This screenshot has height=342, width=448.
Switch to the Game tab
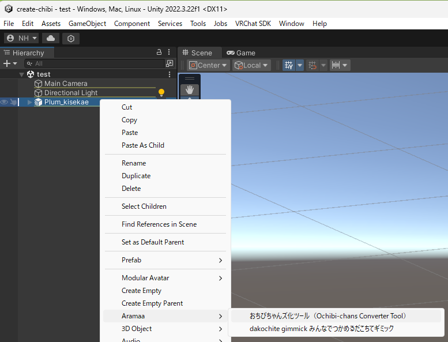(241, 53)
